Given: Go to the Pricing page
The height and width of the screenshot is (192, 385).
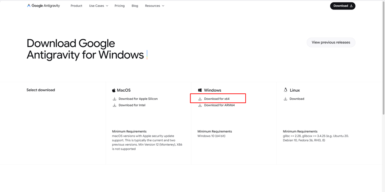Looking at the screenshot, I should (120, 6).
